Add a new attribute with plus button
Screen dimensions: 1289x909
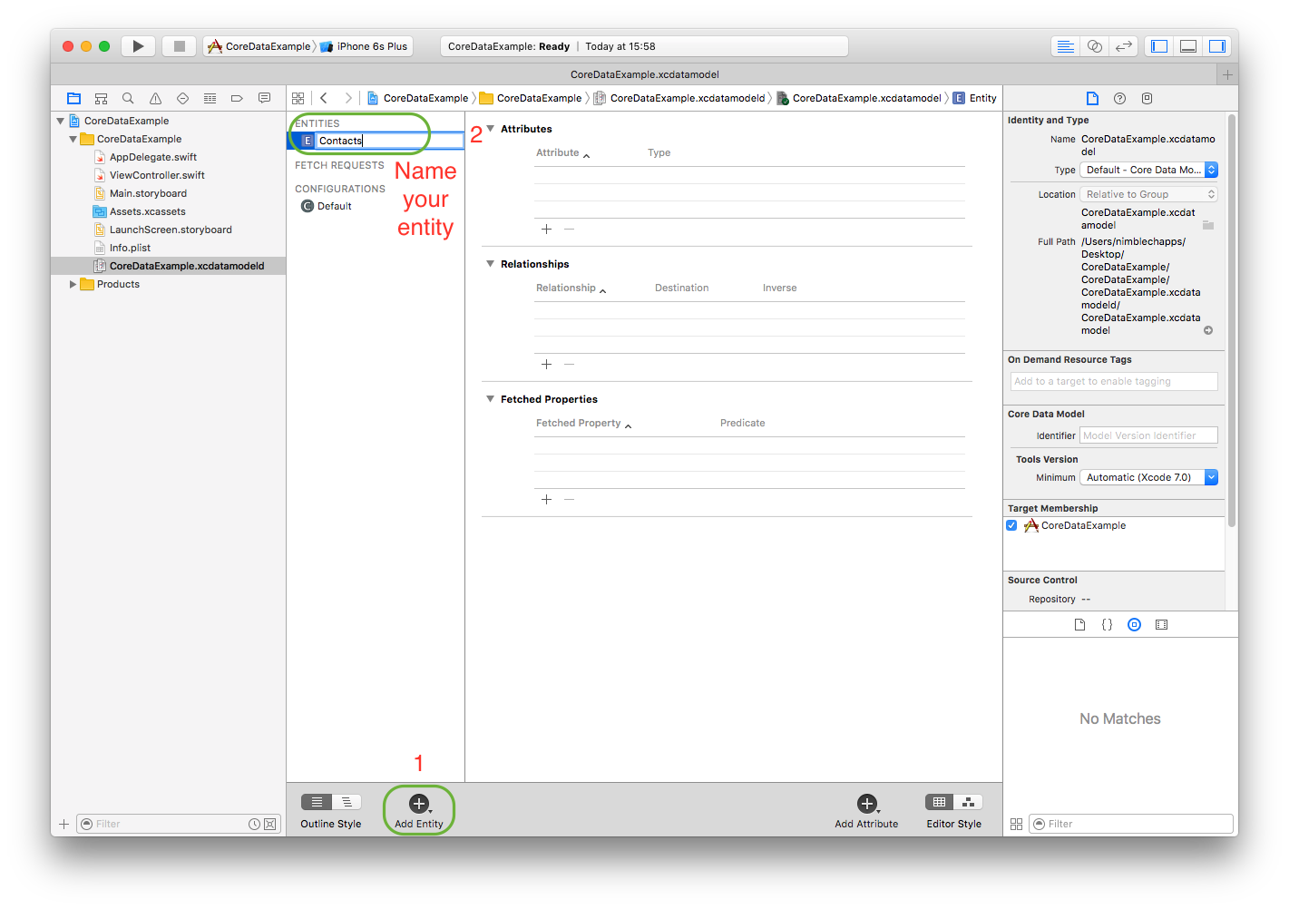pos(546,230)
